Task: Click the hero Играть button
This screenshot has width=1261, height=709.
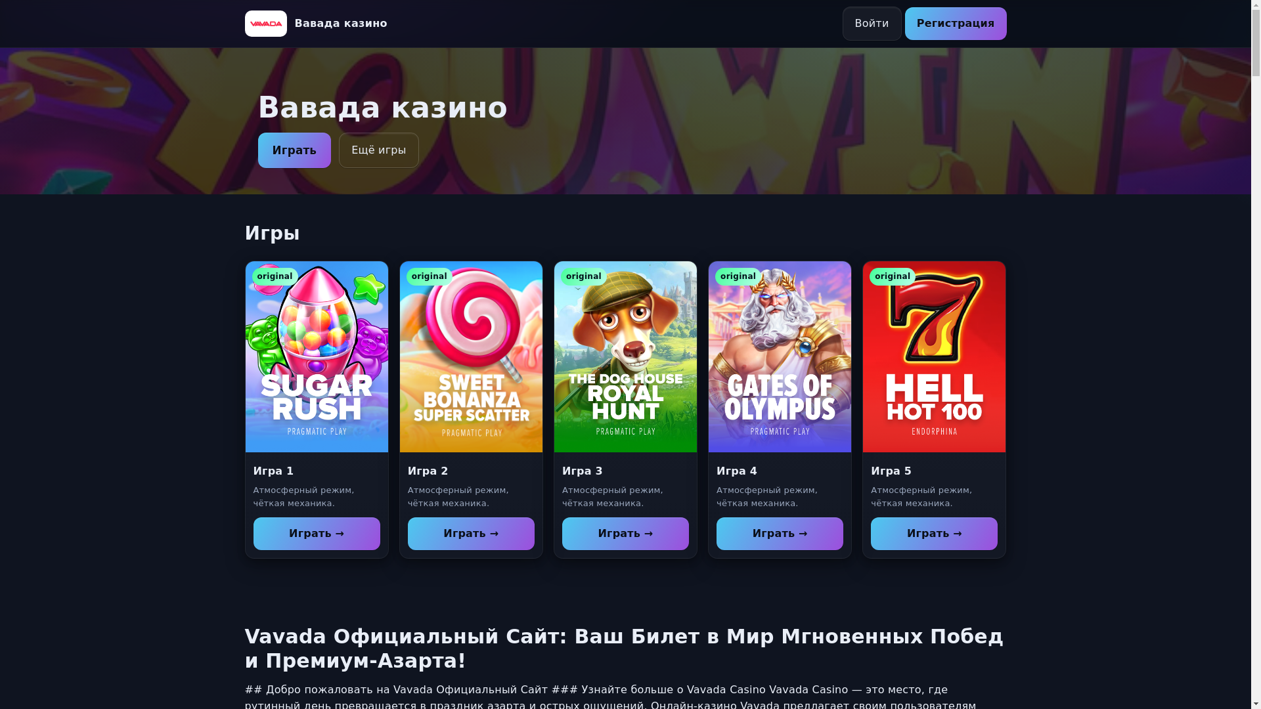Action: click(x=294, y=150)
